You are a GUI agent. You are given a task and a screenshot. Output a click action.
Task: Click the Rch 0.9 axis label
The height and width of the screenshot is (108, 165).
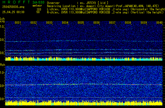point(2,86)
